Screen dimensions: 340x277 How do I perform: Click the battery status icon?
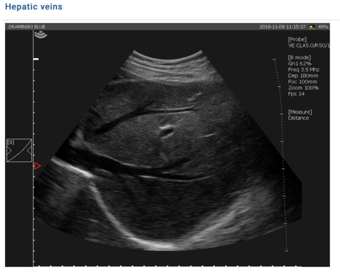[312, 27]
